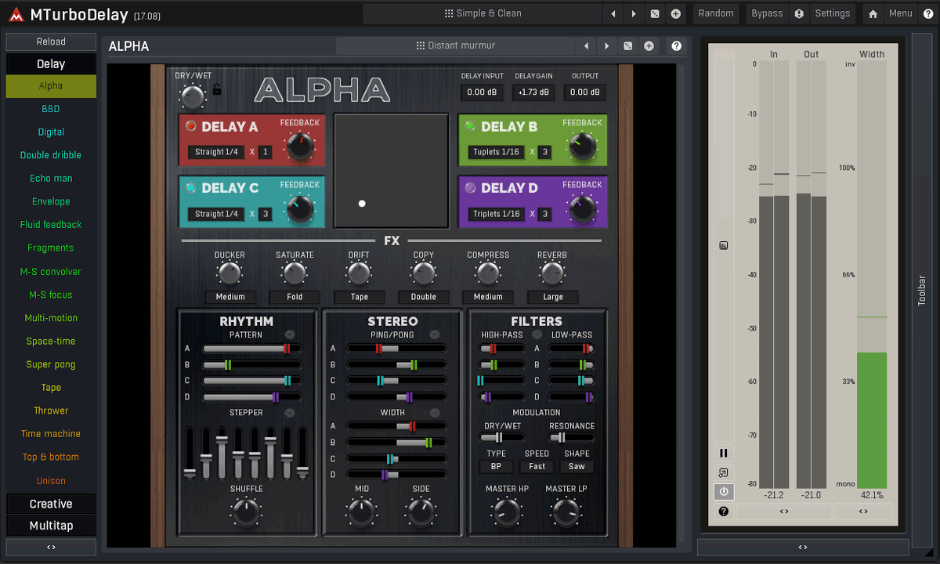Viewport: 940px width, 564px height.
Task: Click the MeldaProduction logo icon
Action: (14, 13)
